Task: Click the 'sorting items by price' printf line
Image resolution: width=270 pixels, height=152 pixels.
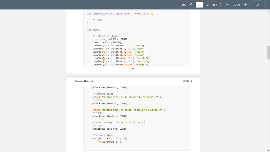Action: pos(128,110)
